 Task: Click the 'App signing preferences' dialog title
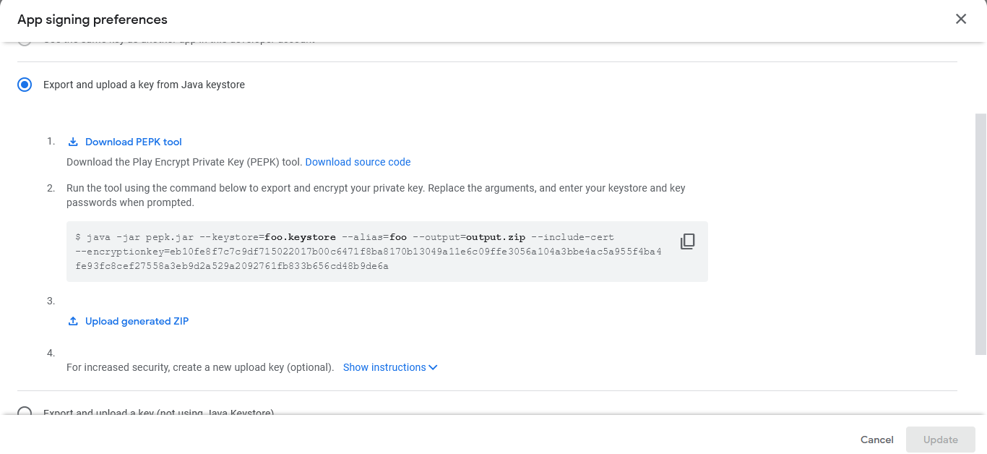click(x=92, y=20)
